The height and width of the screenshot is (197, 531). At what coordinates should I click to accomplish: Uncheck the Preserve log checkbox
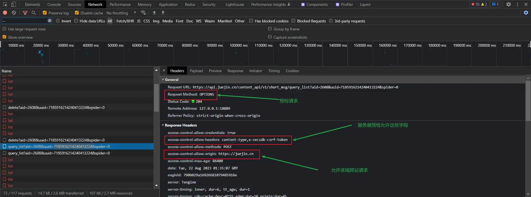[45, 13]
